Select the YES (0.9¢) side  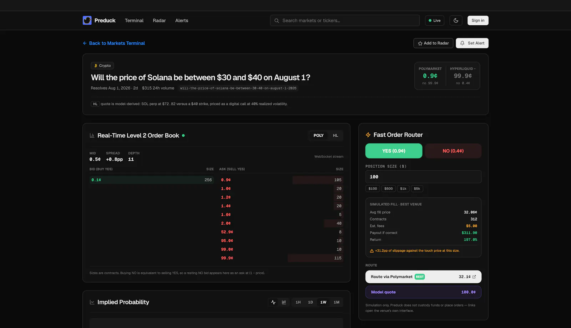coord(394,151)
